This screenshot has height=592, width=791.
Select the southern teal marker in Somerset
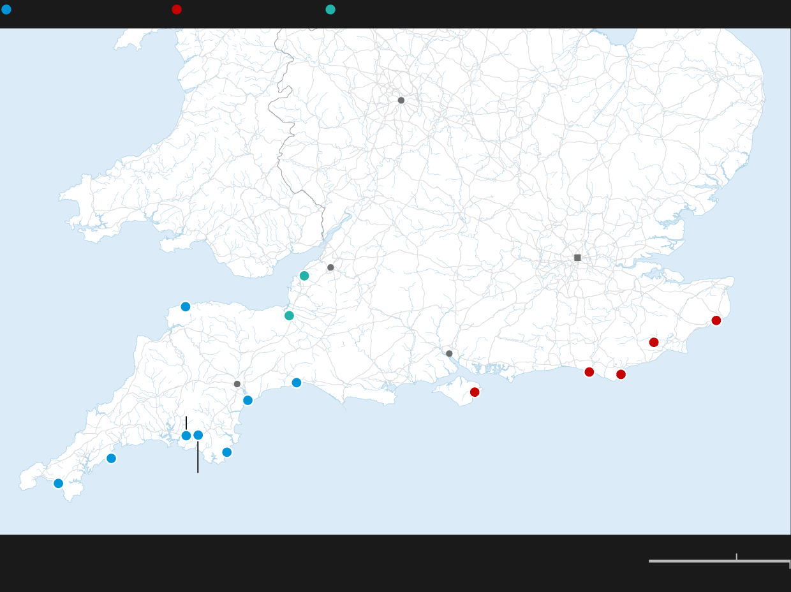[x=289, y=315]
